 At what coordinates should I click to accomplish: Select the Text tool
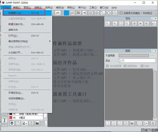click(x=4, y=120)
